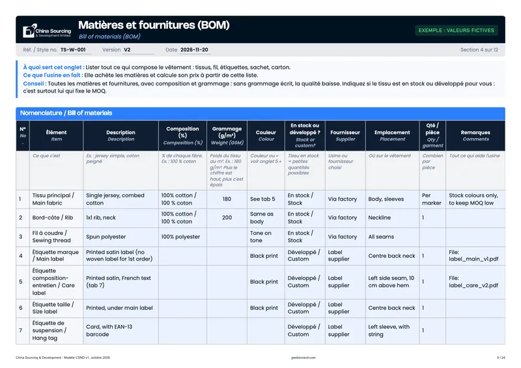This screenshot has height=368, width=521.
Task: Open the gestioncsnd.com footer link
Action: [303, 358]
